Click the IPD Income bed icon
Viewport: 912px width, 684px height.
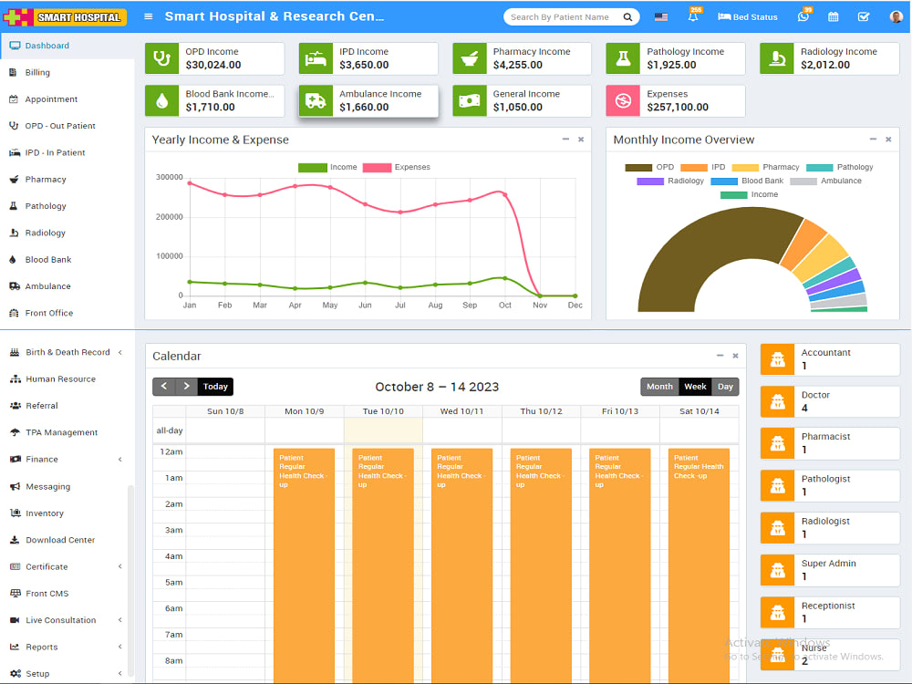pos(316,58)
